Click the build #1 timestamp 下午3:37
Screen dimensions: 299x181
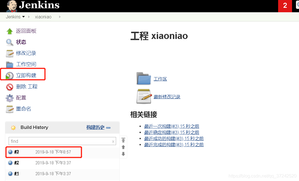click(x=53, y=174)
